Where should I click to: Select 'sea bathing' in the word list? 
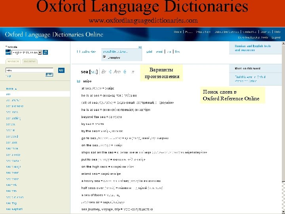pos(13,118)
